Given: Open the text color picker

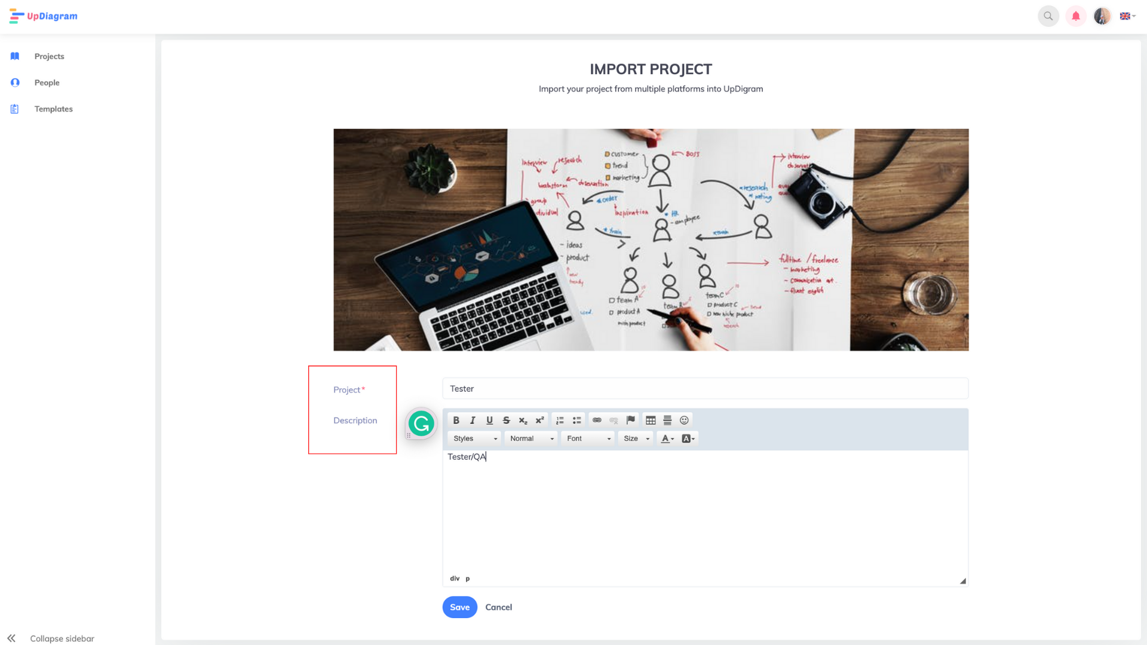Looking at the screenshot, I should 667,438.
